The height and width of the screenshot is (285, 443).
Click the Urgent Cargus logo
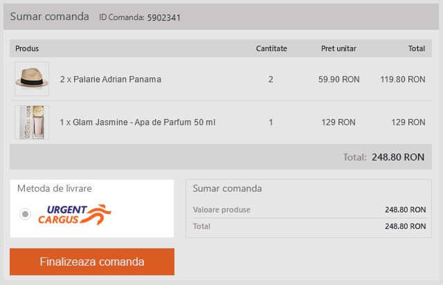click(74, 214)
